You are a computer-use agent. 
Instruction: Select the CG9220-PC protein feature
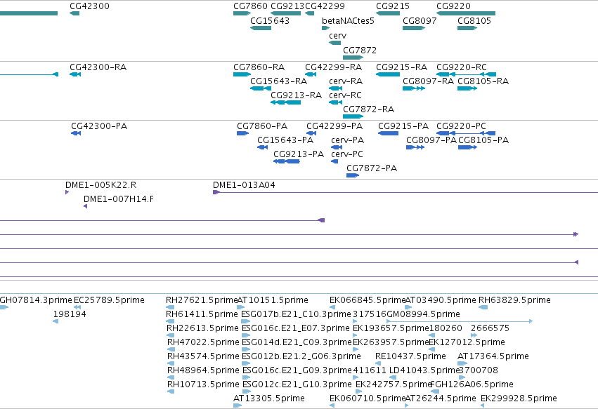tap(466, 133)
